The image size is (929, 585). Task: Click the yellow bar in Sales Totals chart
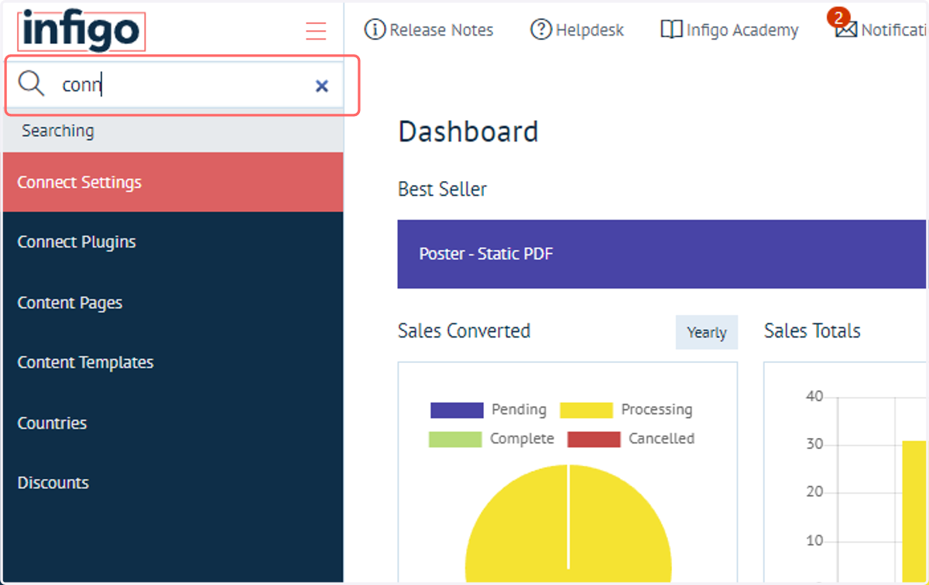coord(914,511)
